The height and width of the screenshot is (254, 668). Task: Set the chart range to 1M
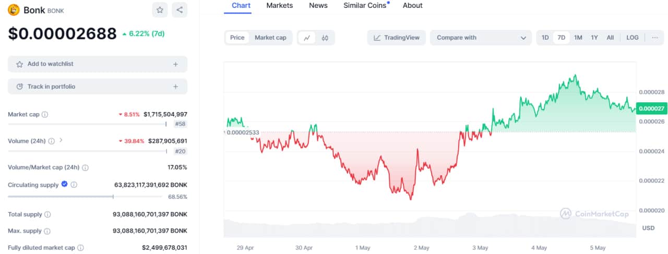[578, 38]
